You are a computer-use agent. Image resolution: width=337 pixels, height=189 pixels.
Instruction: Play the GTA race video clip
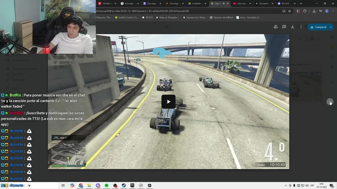tap(168, 102)
